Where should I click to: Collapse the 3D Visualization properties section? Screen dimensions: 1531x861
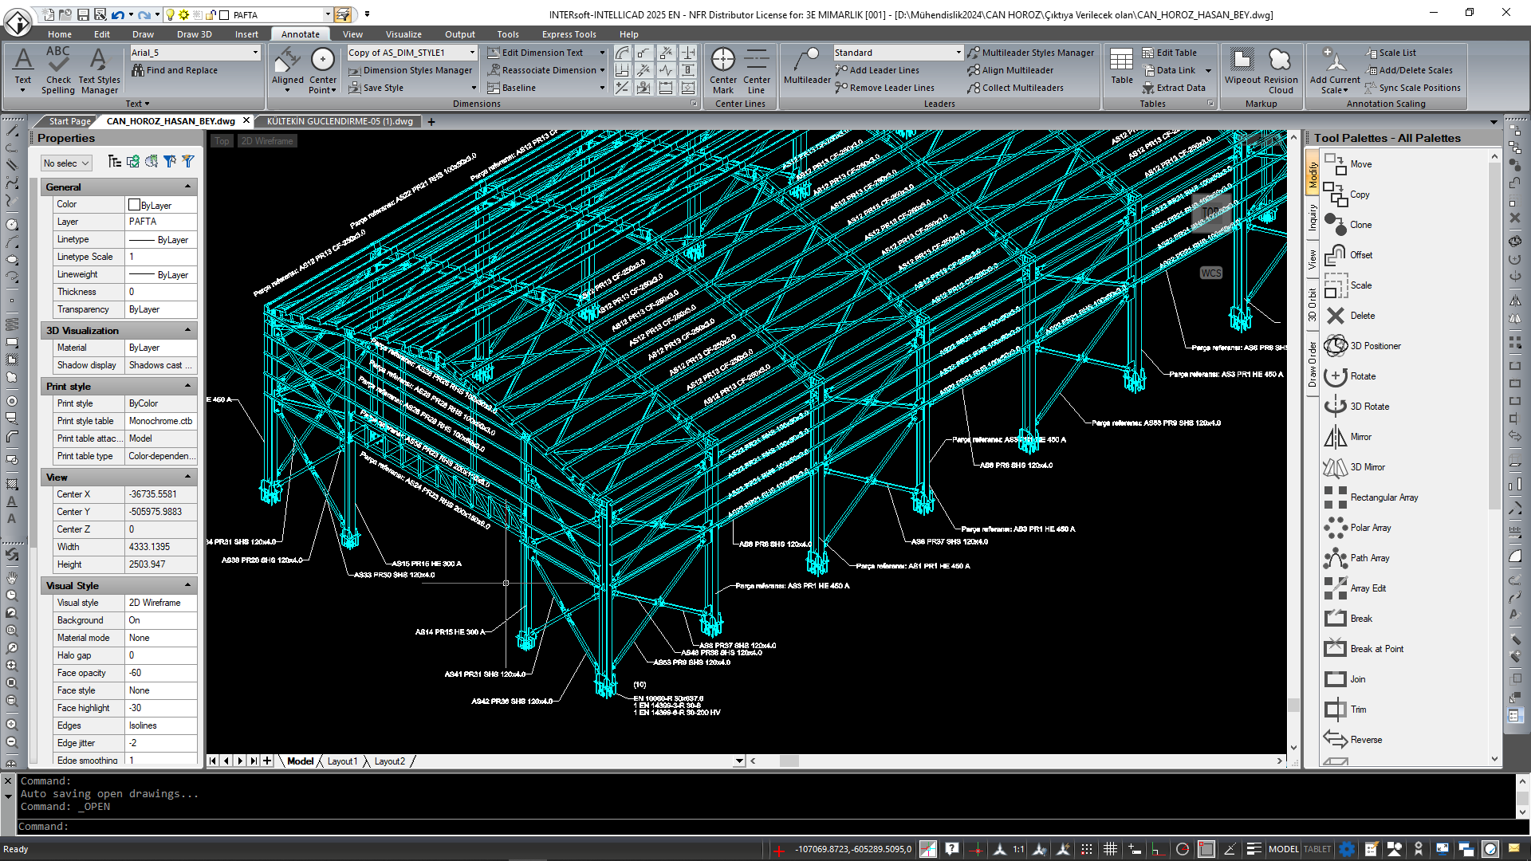coord(188,330)
